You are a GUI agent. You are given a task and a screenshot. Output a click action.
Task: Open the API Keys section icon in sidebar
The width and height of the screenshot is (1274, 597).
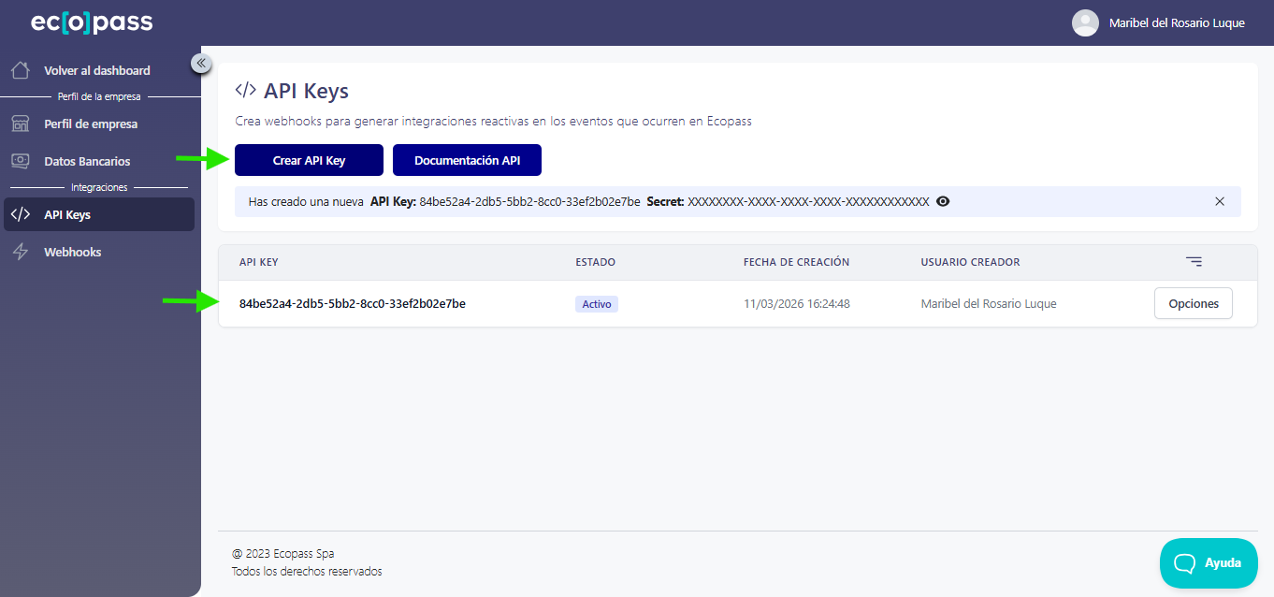coord(21,213)
